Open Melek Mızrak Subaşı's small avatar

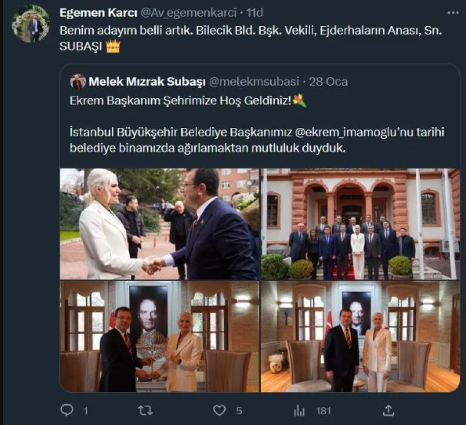78,81
